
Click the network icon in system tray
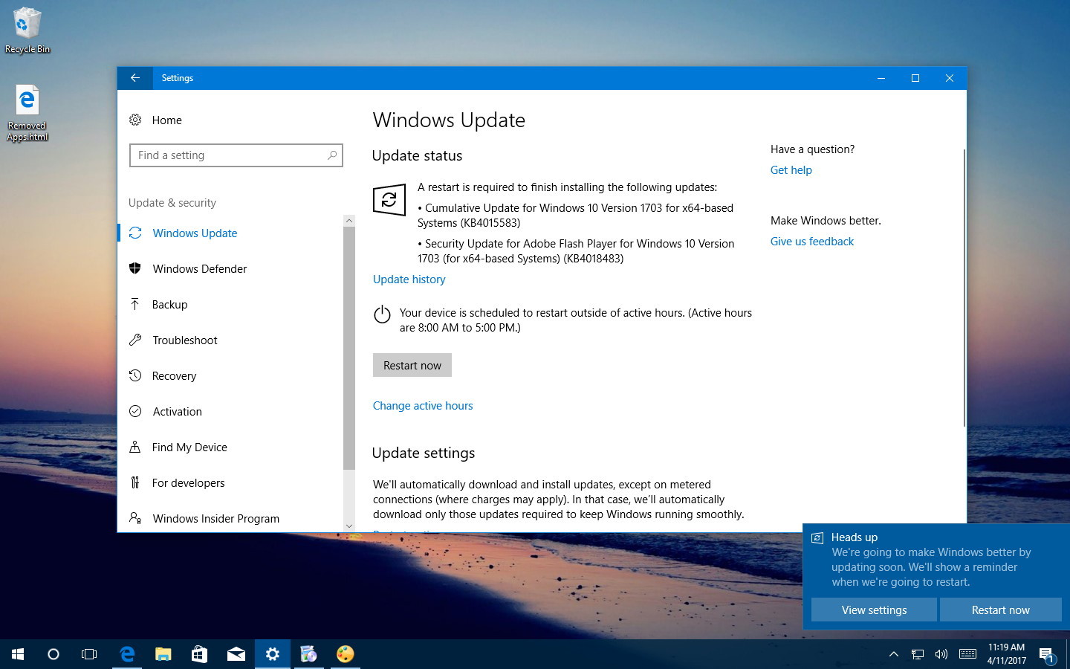tap(918, 654)
